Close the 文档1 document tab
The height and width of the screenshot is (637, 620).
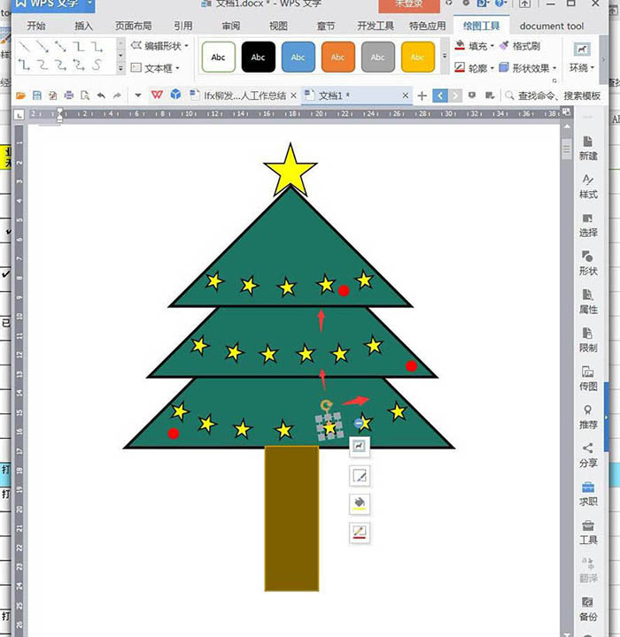pos(405,96)
